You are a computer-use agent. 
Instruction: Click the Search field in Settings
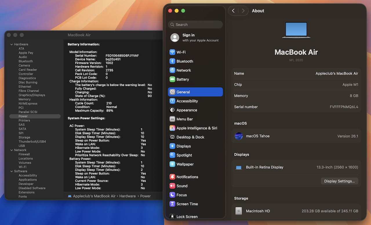pyautogui.click(x=195, y=25)
